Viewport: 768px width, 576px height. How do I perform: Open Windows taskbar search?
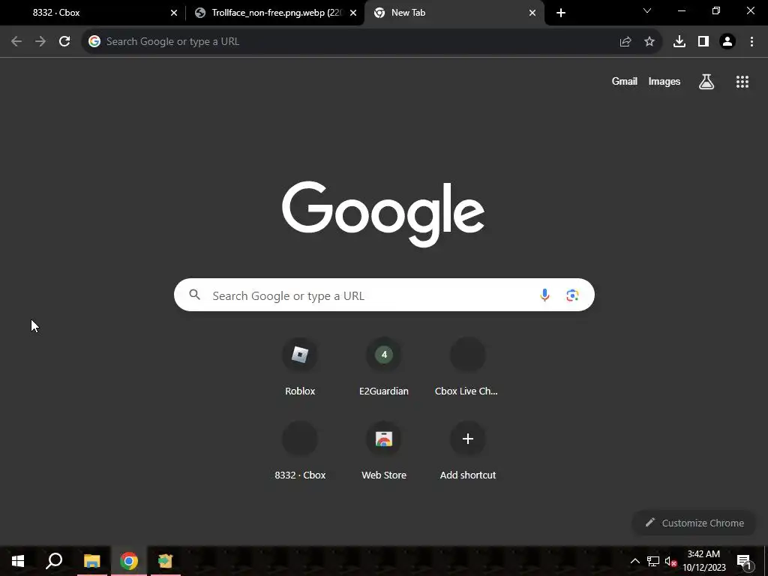tap(54, 561)
